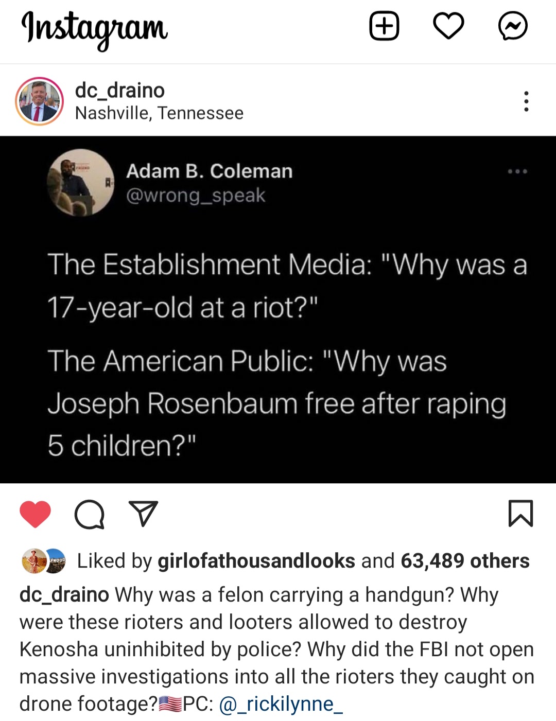
Task: Open the three dots on the embedded tweet
Action: [x=517, y=171]
